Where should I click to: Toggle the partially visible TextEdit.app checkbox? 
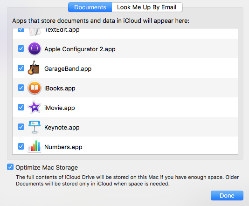pos(21,30)
